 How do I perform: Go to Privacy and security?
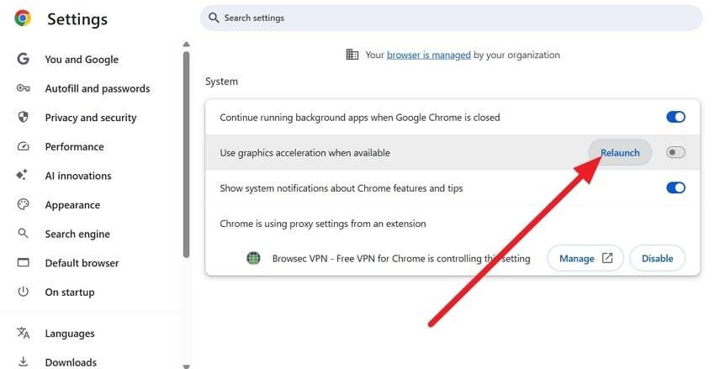click(x=91, y=118)
